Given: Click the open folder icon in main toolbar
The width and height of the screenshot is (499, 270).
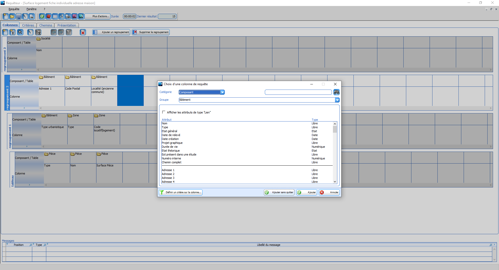Looking at the screenshot, I should 12,16.
